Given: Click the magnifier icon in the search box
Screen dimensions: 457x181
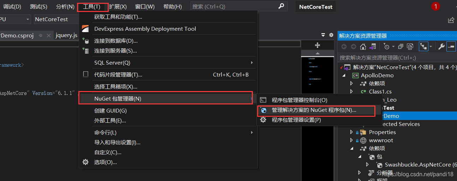Looking at the screenshot, I should point(281,6).
